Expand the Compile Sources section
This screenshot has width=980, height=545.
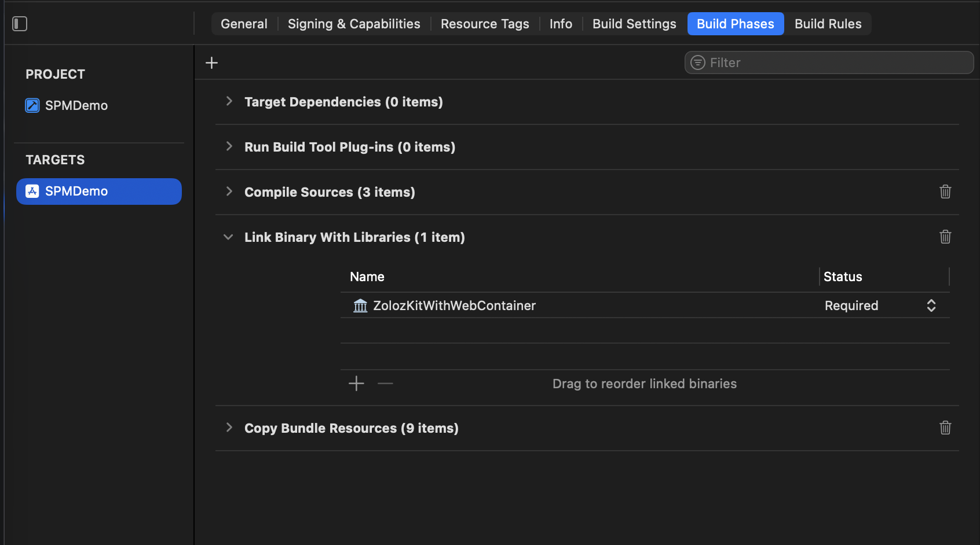pos(229,192)
